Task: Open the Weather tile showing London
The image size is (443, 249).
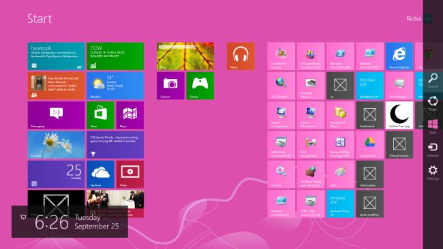Action: click(x=115, y=86)
